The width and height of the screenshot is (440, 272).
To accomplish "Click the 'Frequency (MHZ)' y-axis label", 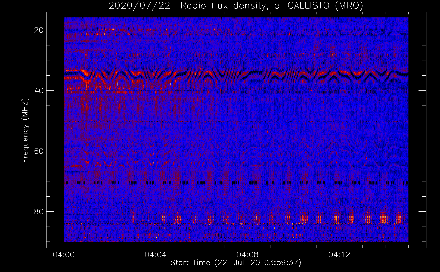I will coord(25,131).
